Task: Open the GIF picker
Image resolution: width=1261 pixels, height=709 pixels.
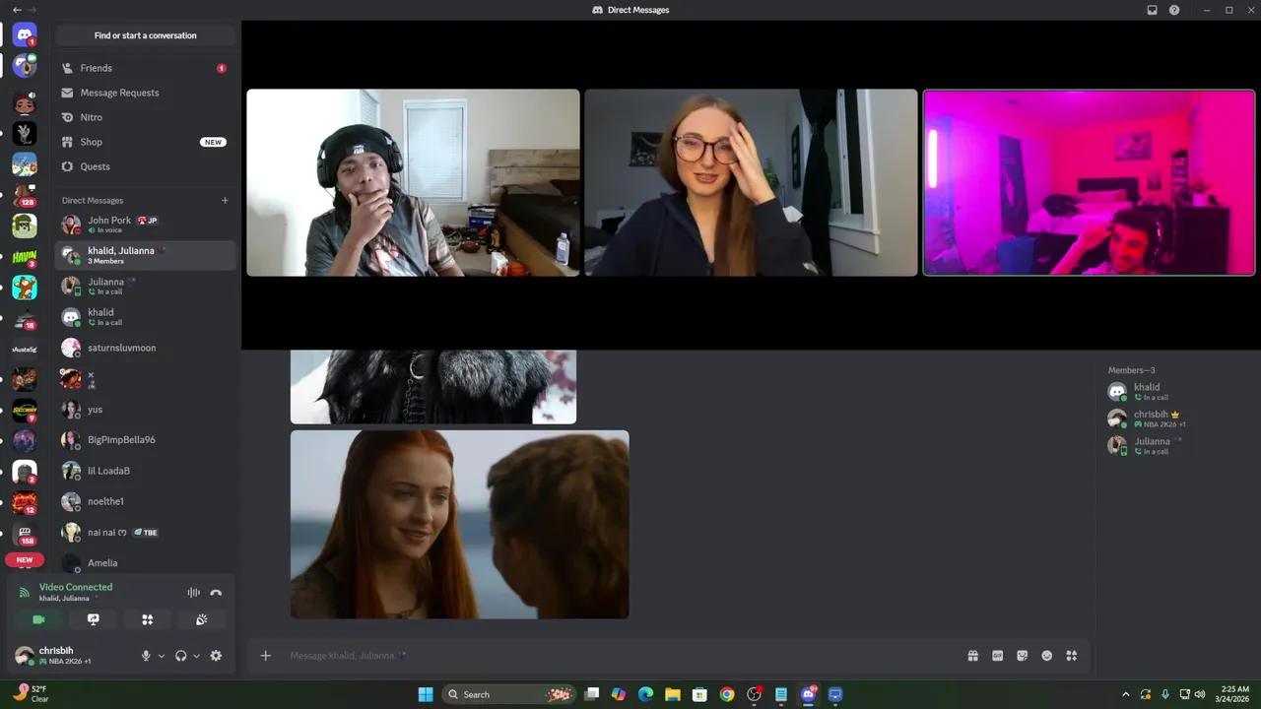Action: [997, 656]
